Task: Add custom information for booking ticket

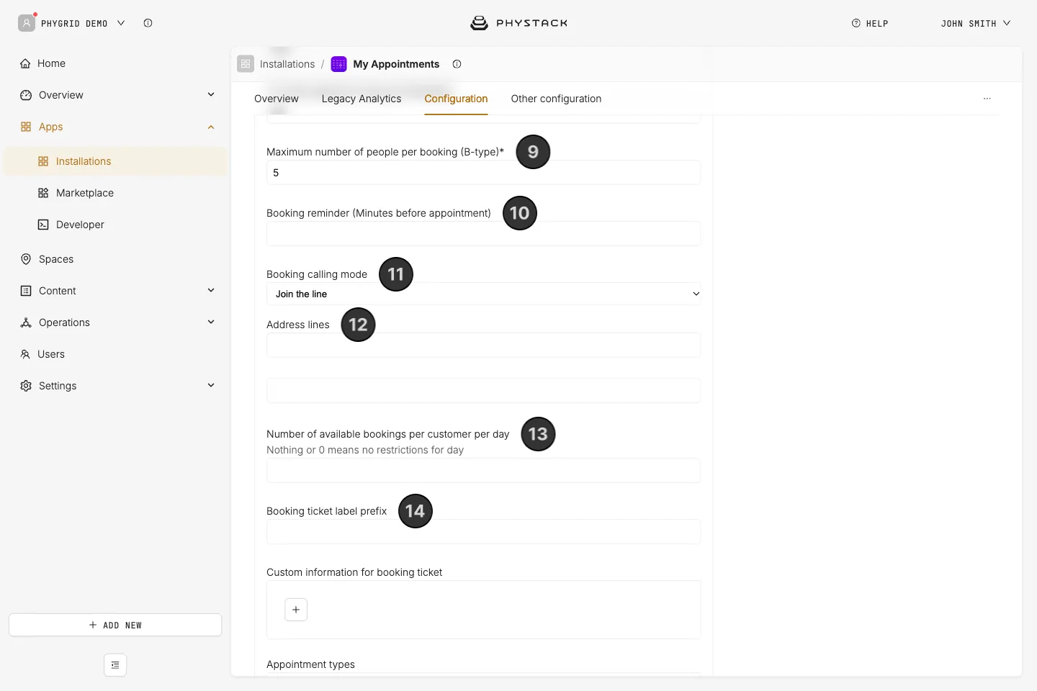Action: coord(296,610)
